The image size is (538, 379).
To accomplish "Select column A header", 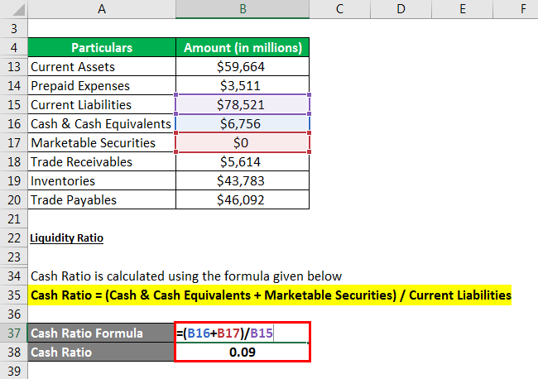I will click(102, 9).
